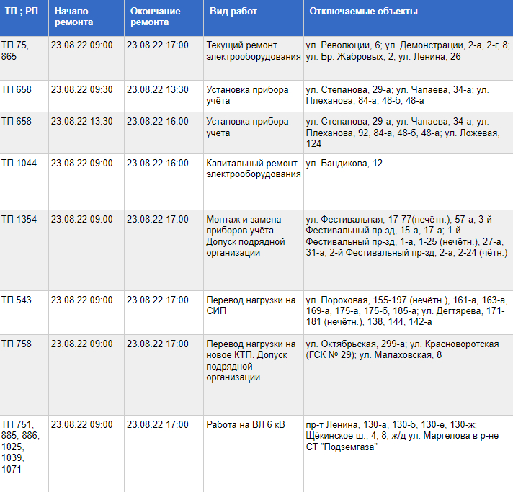This screenshot has width=513, height=492.
Task: Select the "ТП 1354" cell
Action: coord(19,219)
